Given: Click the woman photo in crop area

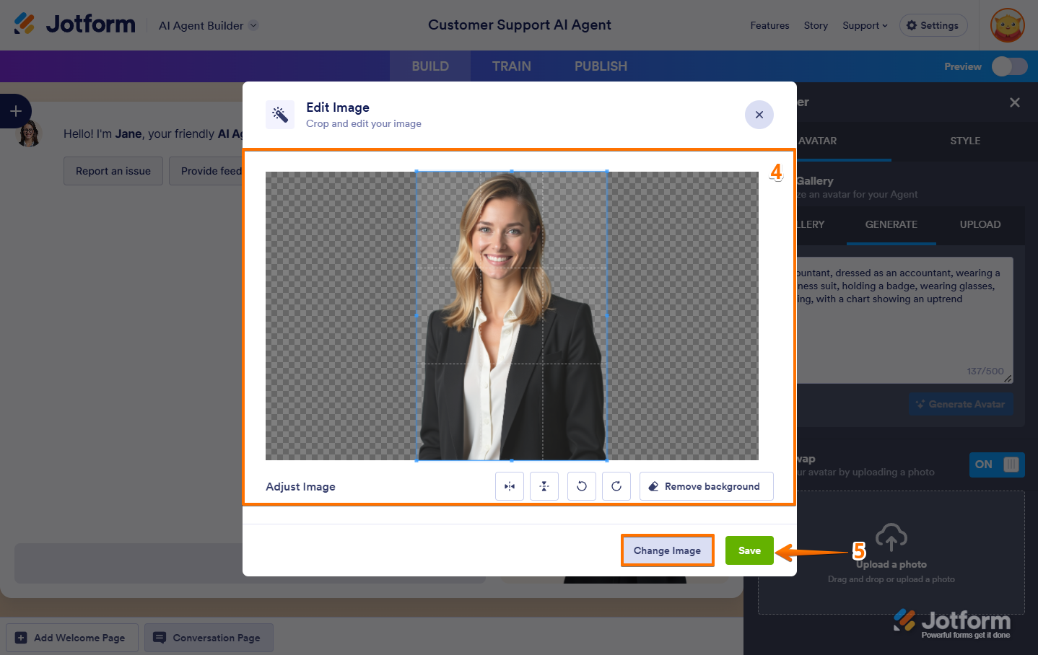Looking at the screenshot, I should coord(511,316).
